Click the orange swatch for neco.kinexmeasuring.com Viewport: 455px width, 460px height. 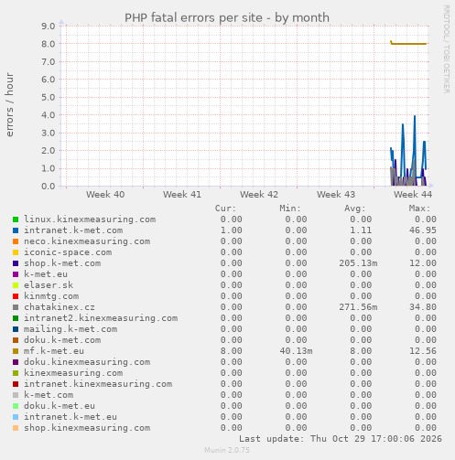[x=16, y=241]
